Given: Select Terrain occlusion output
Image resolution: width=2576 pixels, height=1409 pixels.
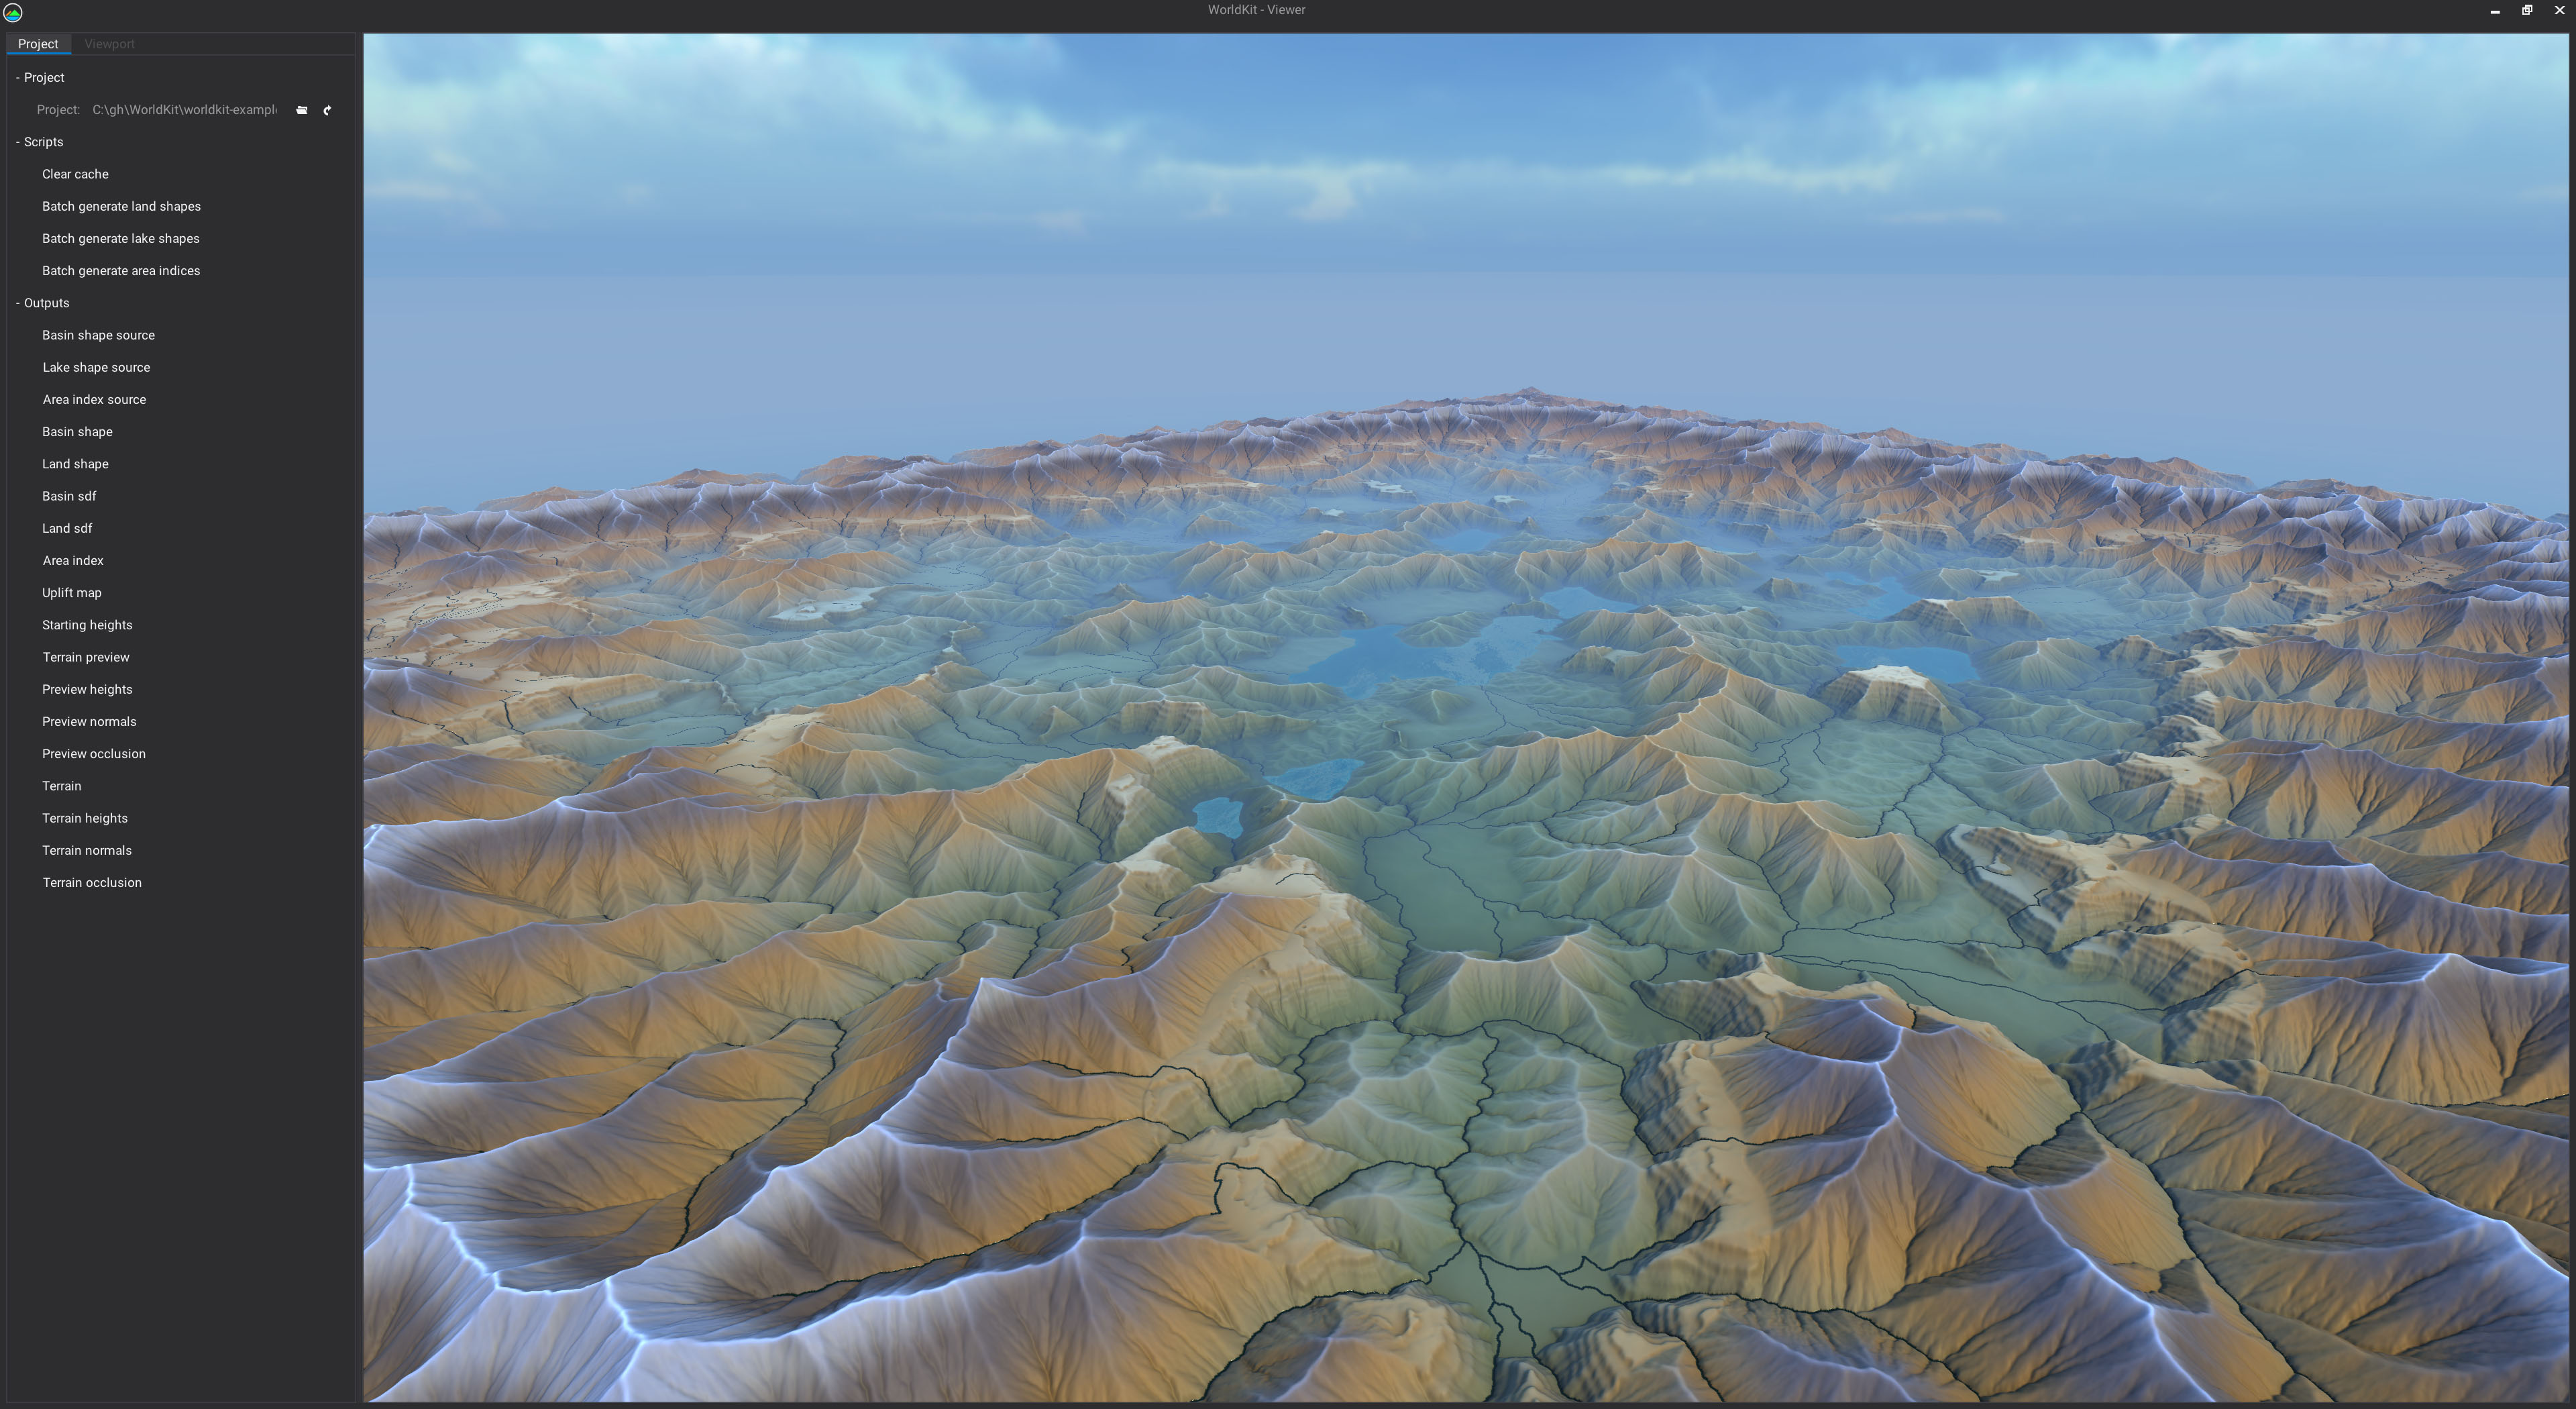Looking at the screenshot, I should click(92, 883).
